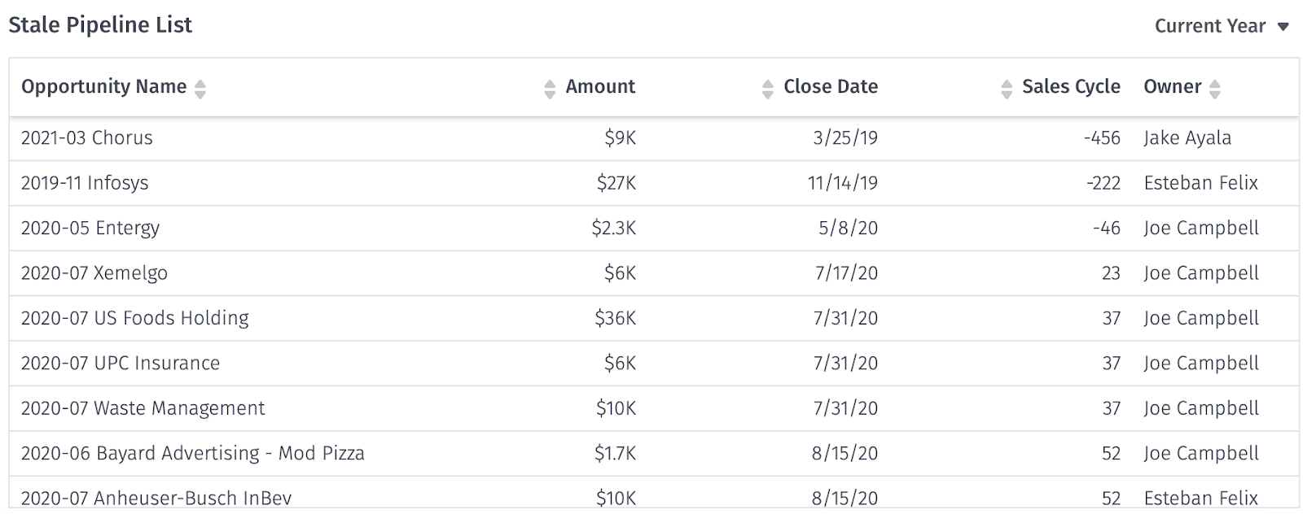Open the 2021-03 Chorus opportunity
Viewport: 1303px width, 514px height.
click(x=87, y=138)
